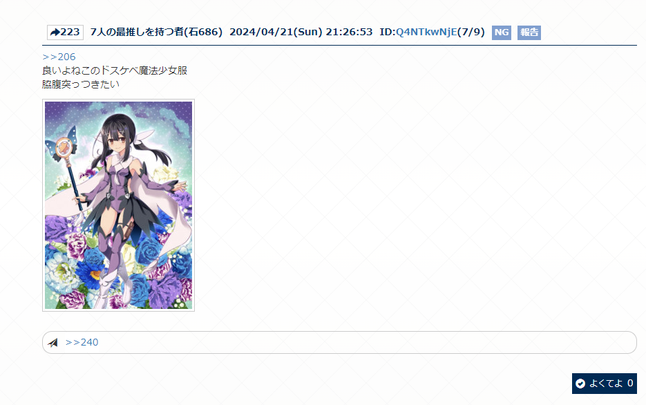Click the comment line 良いよねこのドスケベ魔法少女服
The width and height of the screenshot is (646, 405).
115,70
